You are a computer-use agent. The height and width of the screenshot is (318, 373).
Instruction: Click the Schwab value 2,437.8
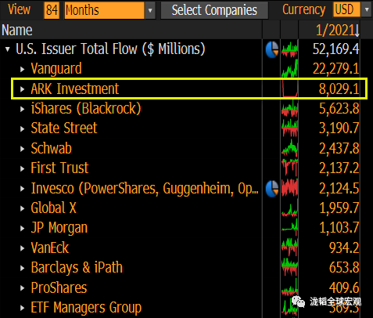[x=339, y=149]
